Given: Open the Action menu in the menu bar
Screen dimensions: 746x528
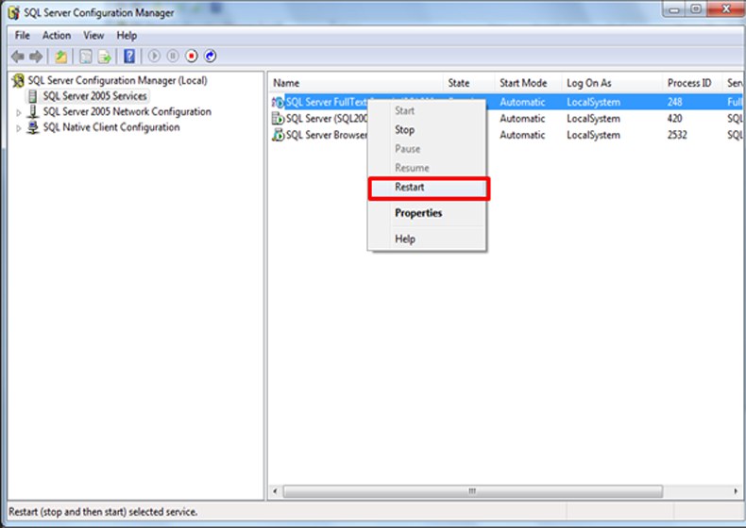Looking at the screenshot, I should pos(57,36).
